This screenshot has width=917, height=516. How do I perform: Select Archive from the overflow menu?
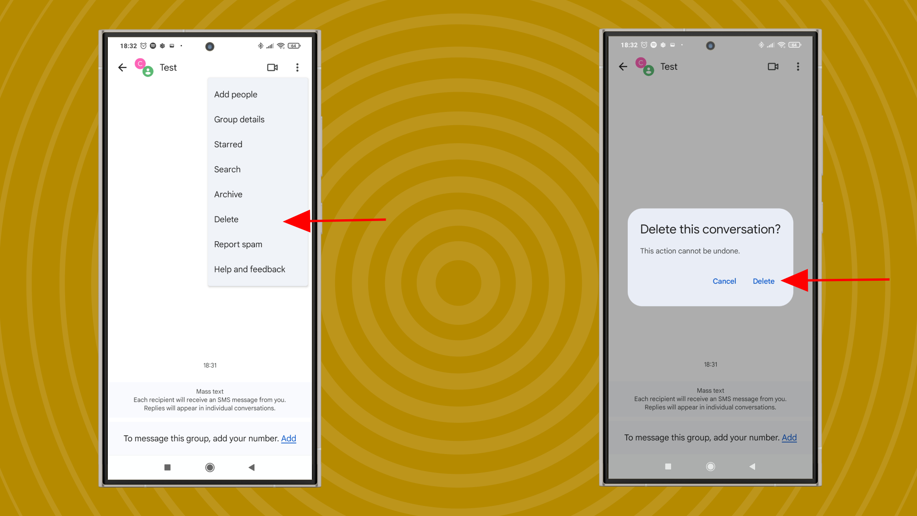(x=228, y=194)
